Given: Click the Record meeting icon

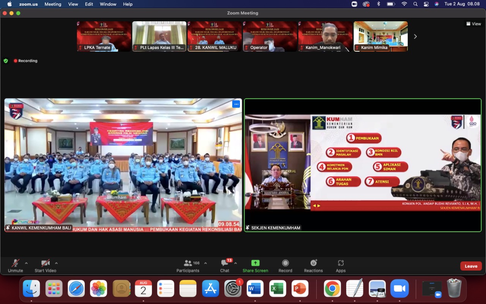Looking at the screenshot, I should click(285, 263).
